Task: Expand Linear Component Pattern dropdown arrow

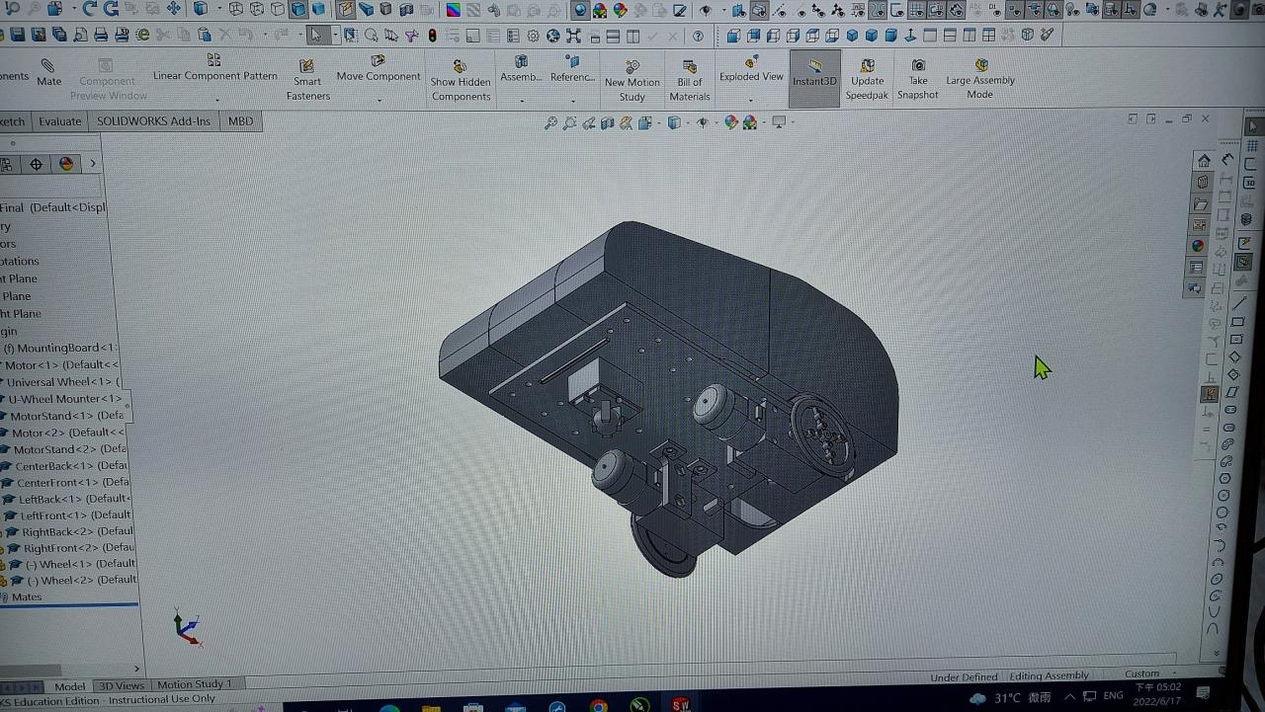Action: 216,100
